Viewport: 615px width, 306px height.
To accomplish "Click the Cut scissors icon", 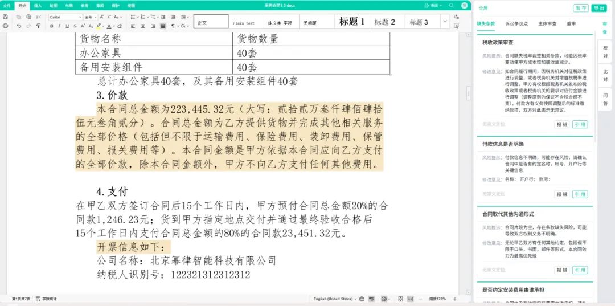I will tap(38, 17).
